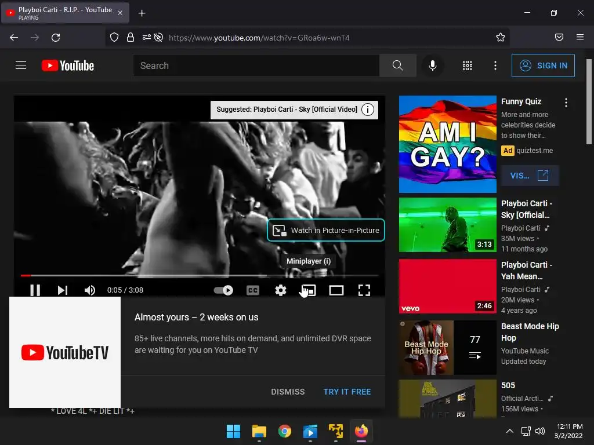
Task: Open Playboi Carti - Sky video title
Action: (527, 209)
